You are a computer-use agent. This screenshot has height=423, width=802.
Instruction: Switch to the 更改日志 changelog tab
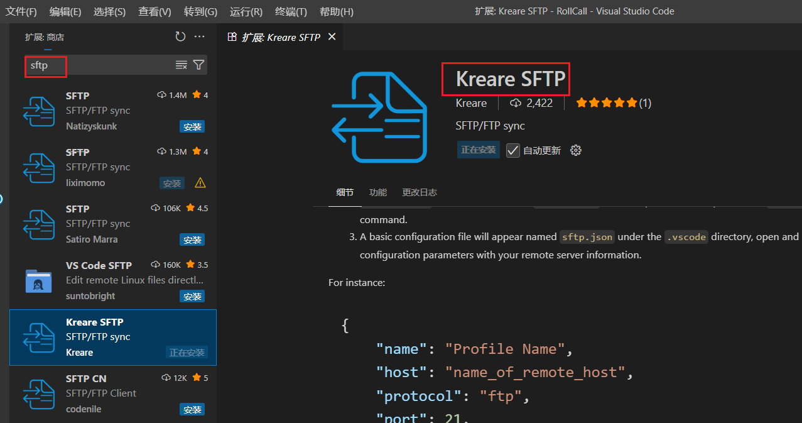pos(420,192)
